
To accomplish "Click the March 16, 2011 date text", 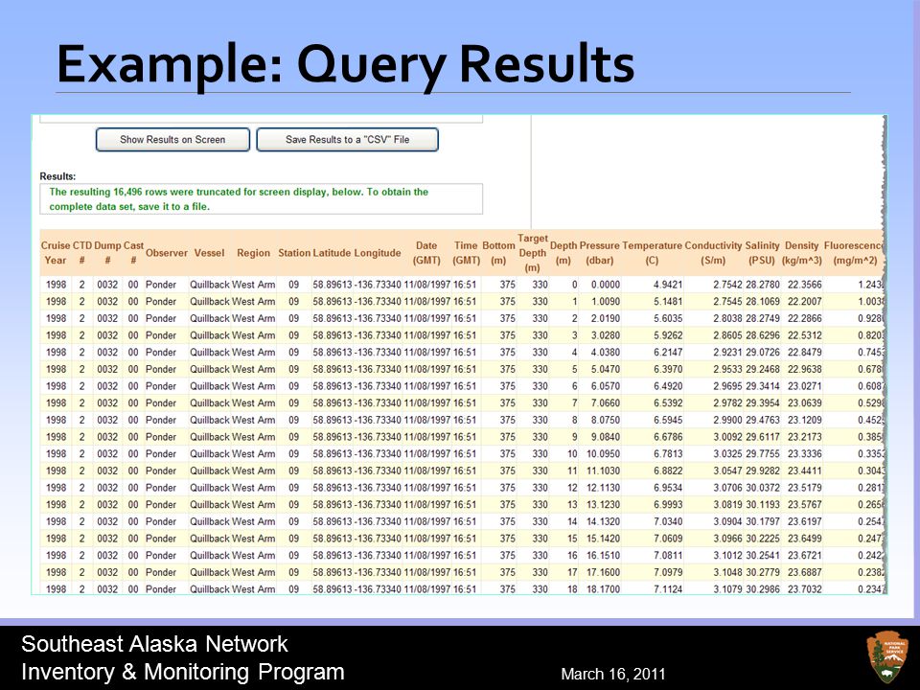I will (613, 674).
